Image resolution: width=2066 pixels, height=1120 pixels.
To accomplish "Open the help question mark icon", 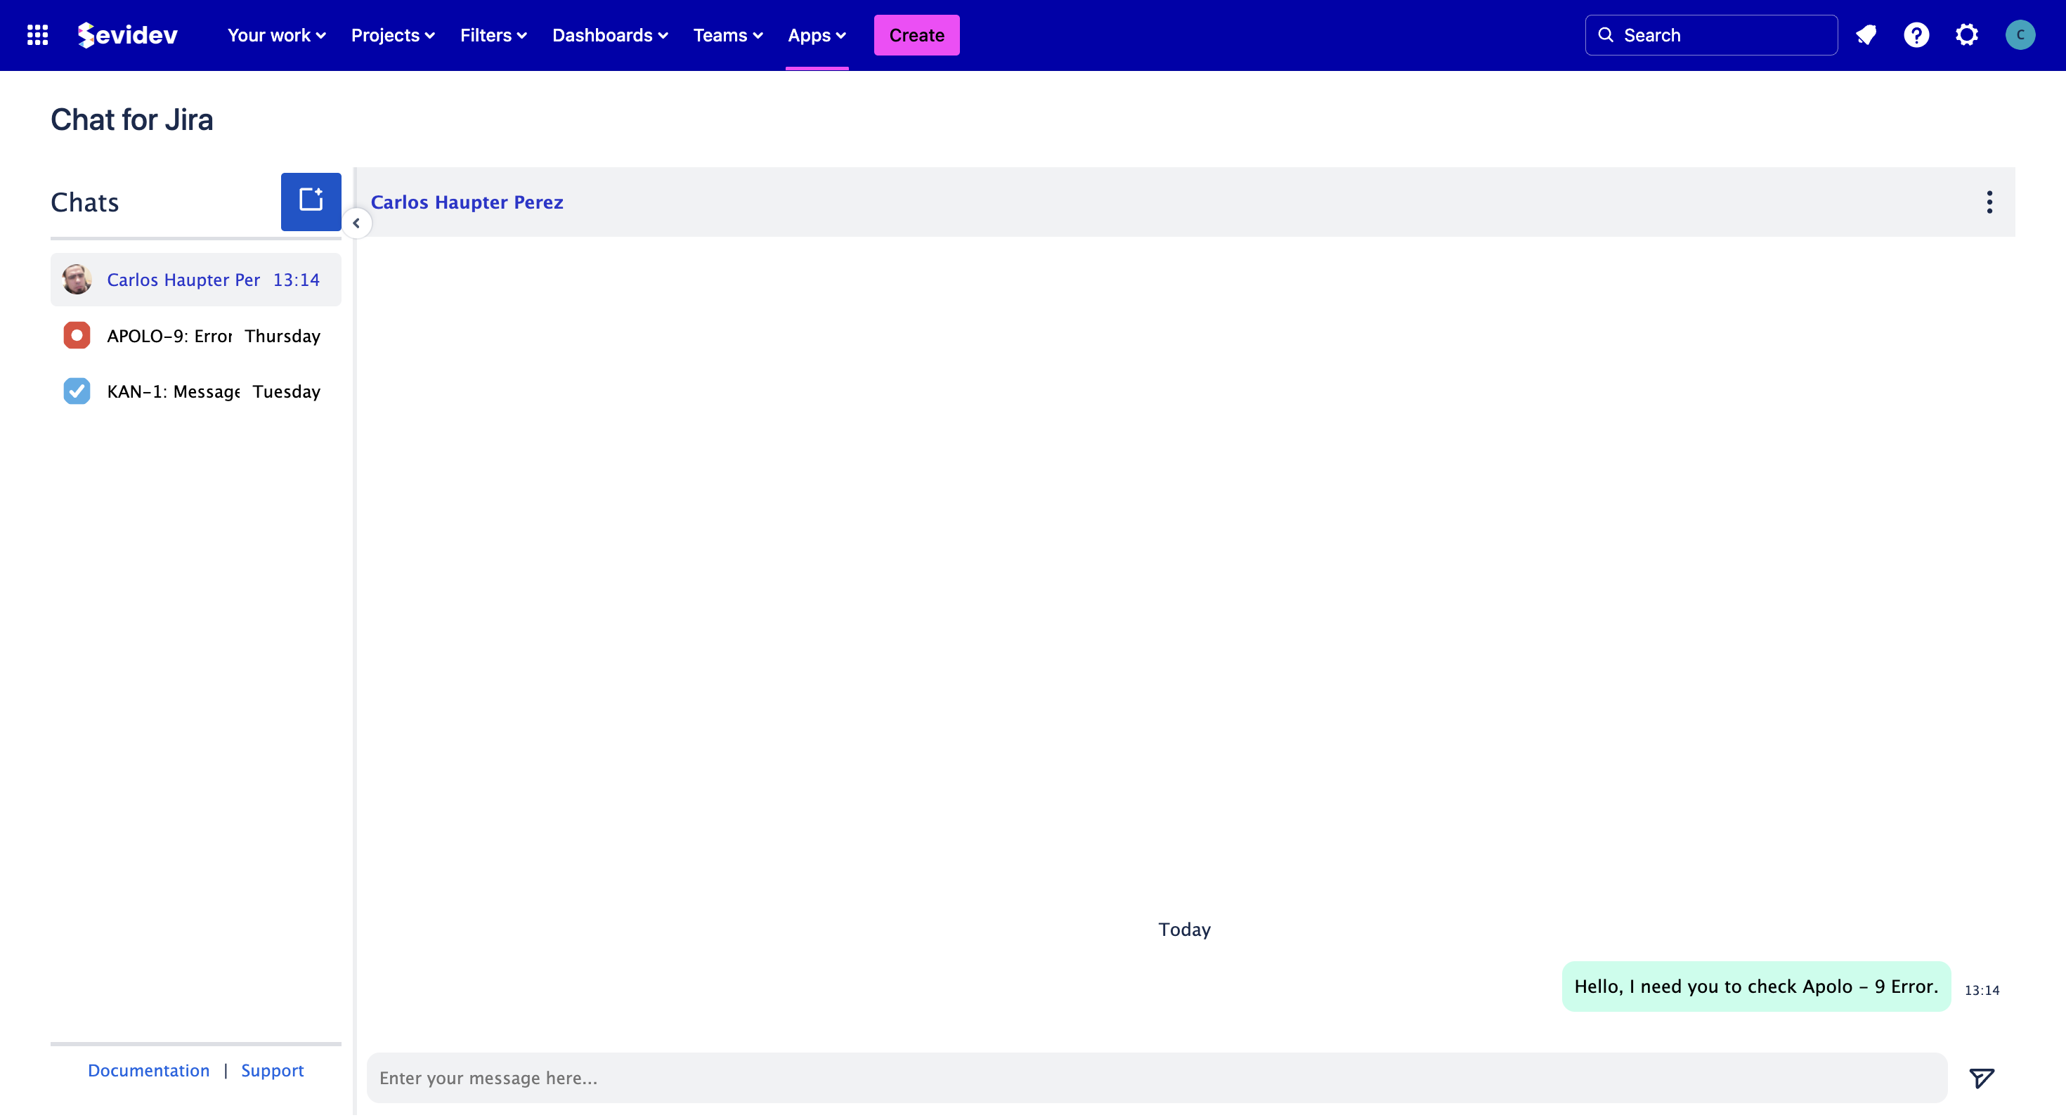I will (1916, 35).
